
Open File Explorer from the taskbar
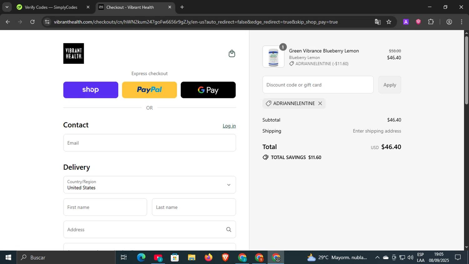[x=192, y=257]
